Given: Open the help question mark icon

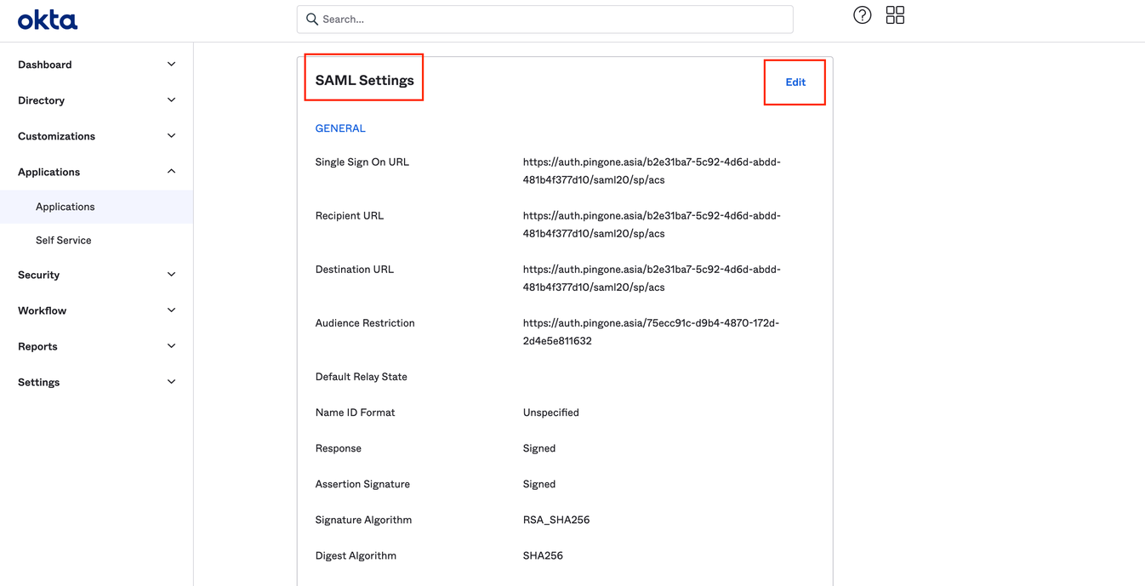Looking at the screenshot, I should click(x=862, y=15).
